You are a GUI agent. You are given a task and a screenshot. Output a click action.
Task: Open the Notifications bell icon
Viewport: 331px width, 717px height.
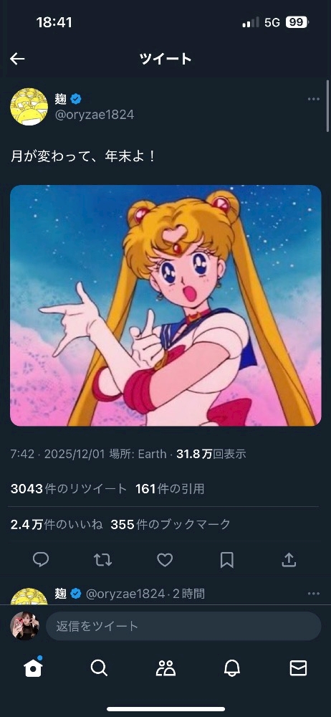(x=232, y=668)
